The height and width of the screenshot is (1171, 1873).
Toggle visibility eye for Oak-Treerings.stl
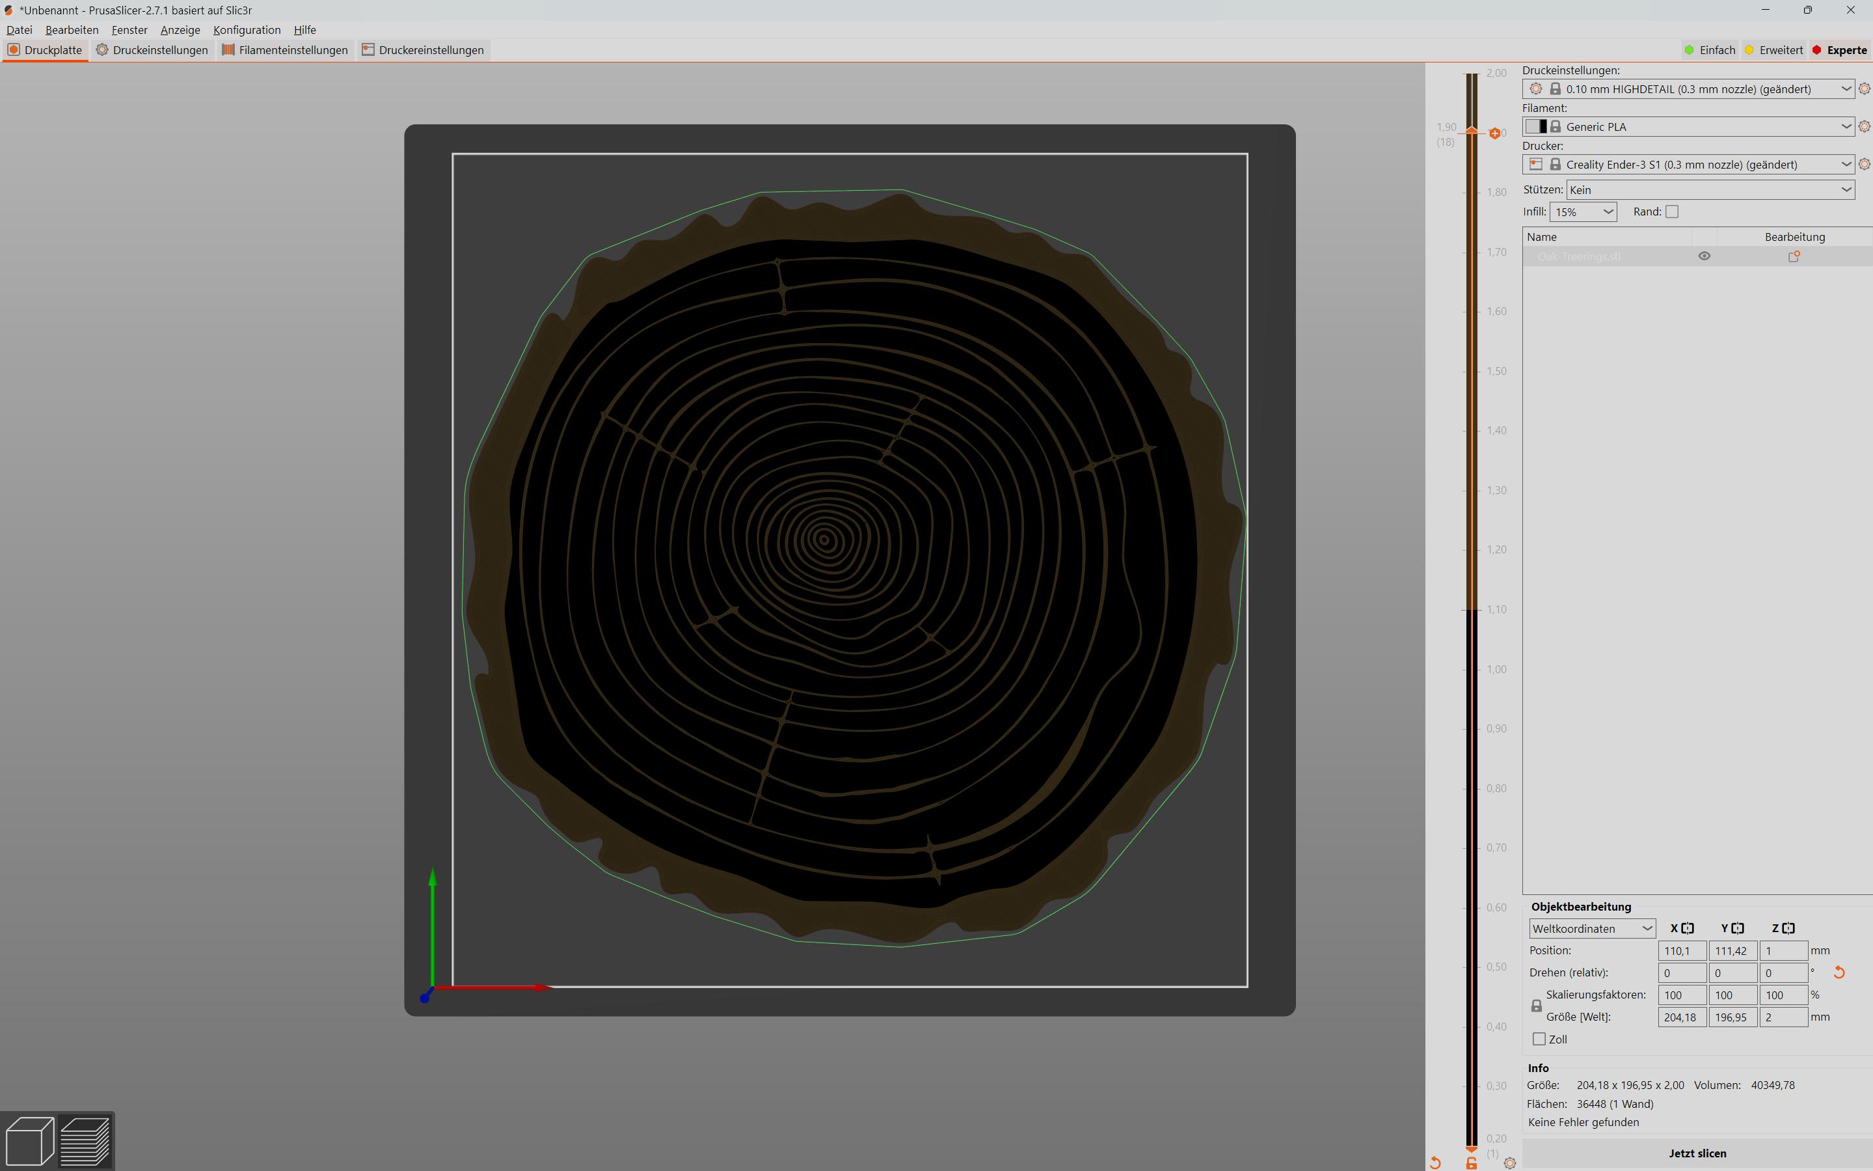pyautogui.click(x=1705, y=256)
